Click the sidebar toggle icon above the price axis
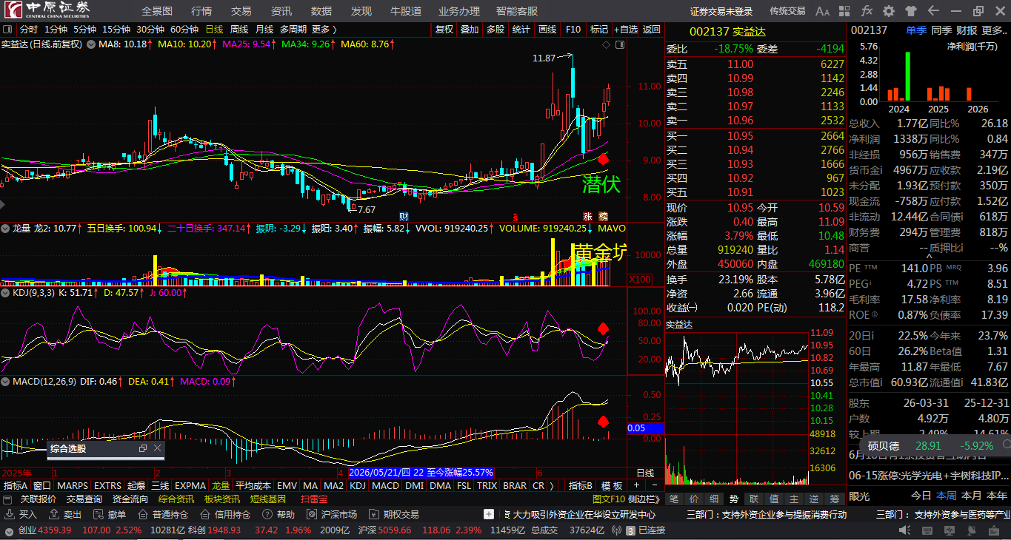 620,44
